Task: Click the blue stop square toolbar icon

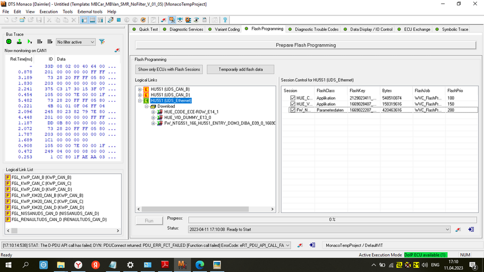Action: click(118, 20)
